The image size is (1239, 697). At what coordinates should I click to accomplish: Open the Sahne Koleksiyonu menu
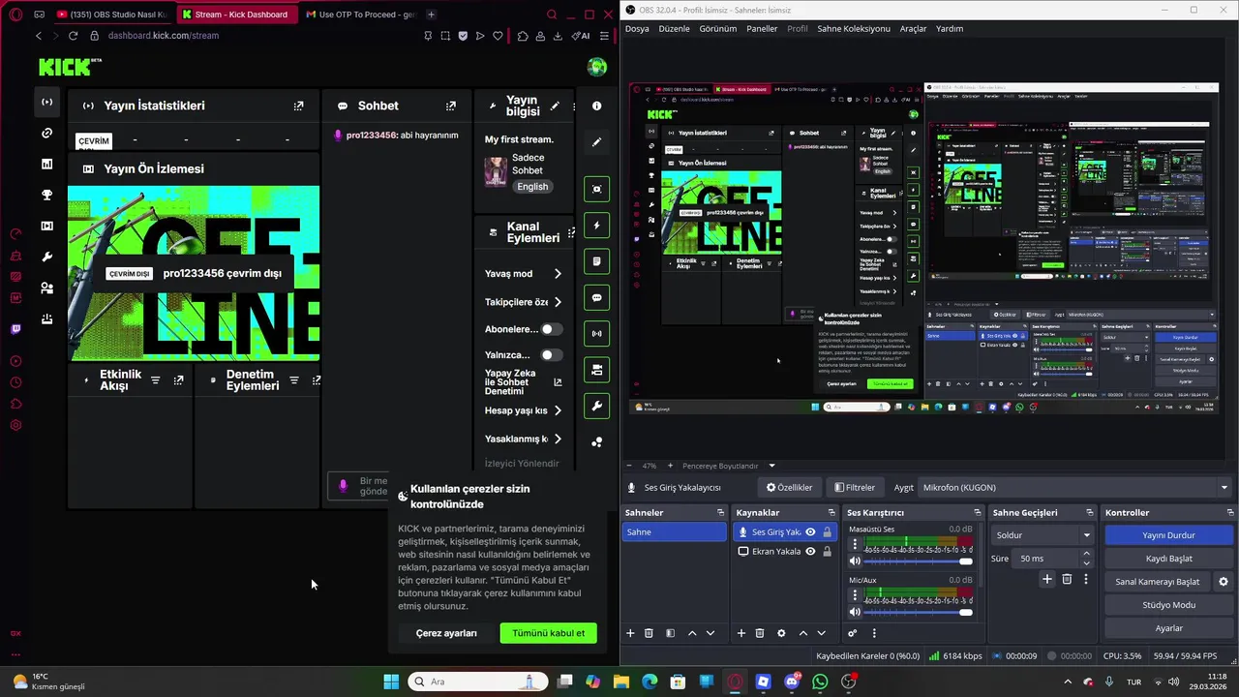[x=854, y=29]
